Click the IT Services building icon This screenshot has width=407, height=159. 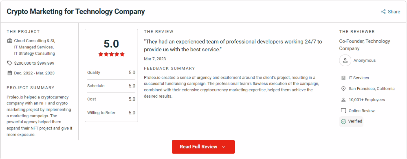(x=343, y=78)
